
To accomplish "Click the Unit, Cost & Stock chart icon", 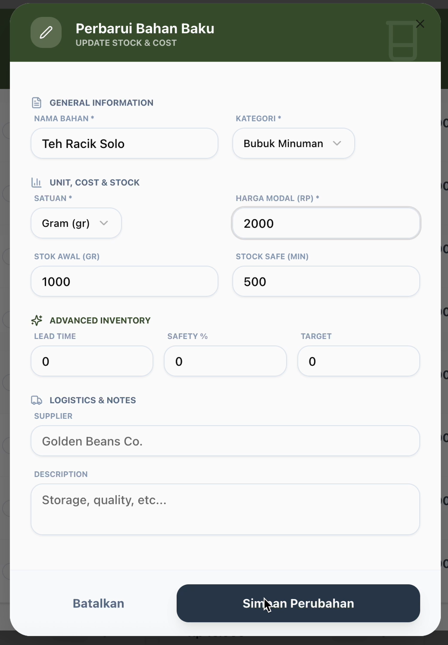I will point(37,182).
